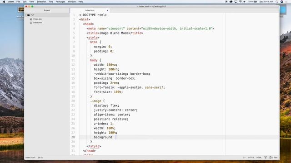Click the justify-content: center line
The image size is (291, 163).
pyautogui.click(x=115, y=110)
